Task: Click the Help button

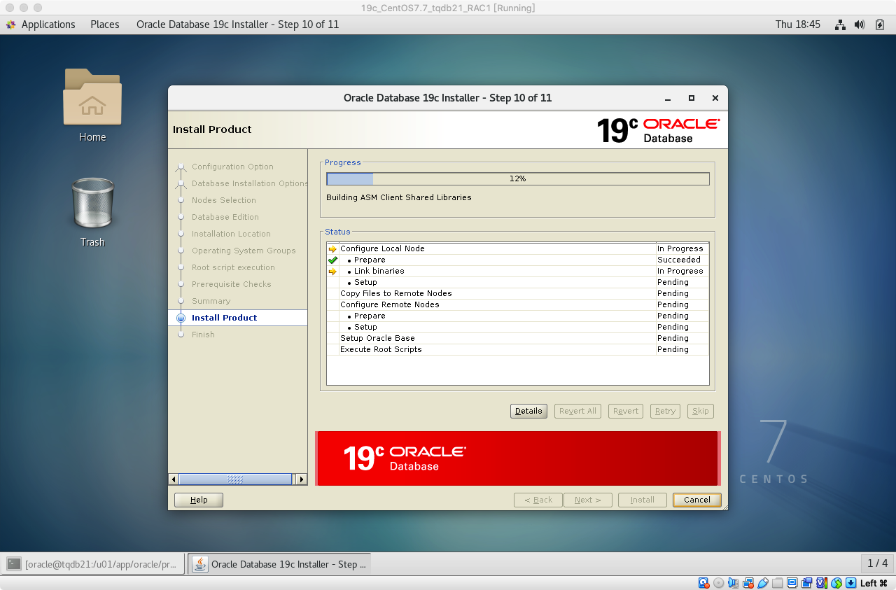Action: pos(199,500)
